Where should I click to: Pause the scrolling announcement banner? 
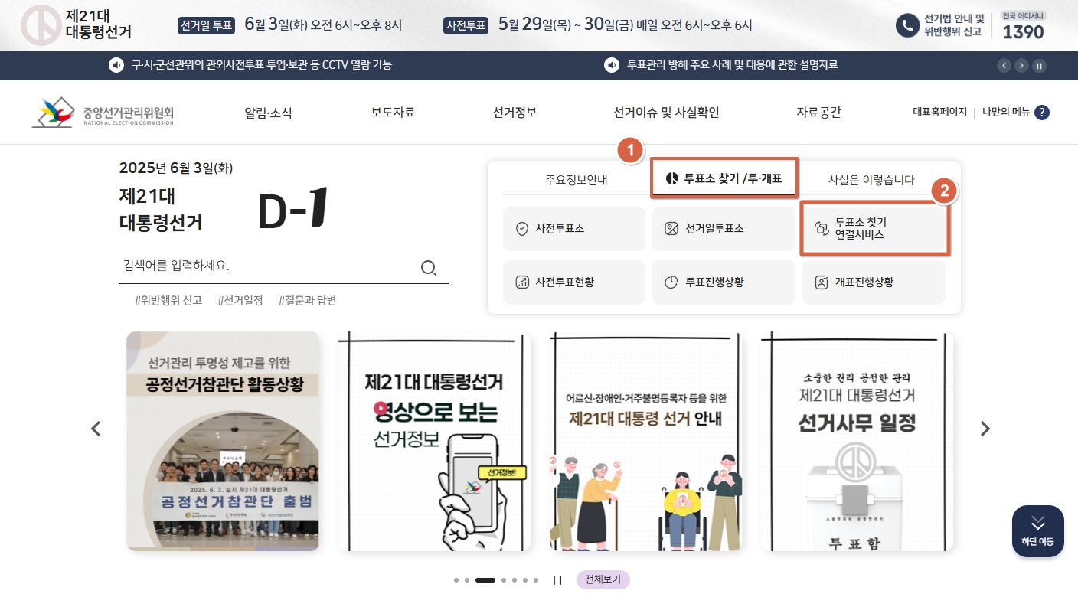click(x=1039, y=66)
